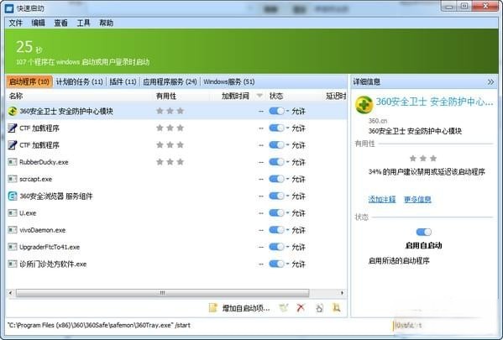Screen dimensions: 503x340
Task: Click the 诊所门诊处方软件.exe file icon
Action: click(x=13, y=264)
